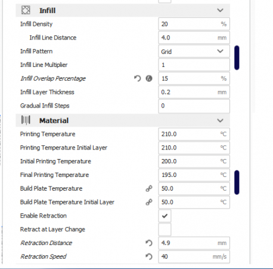Click the Material section header title
The image size is (273, 269).
pos(54,121)
